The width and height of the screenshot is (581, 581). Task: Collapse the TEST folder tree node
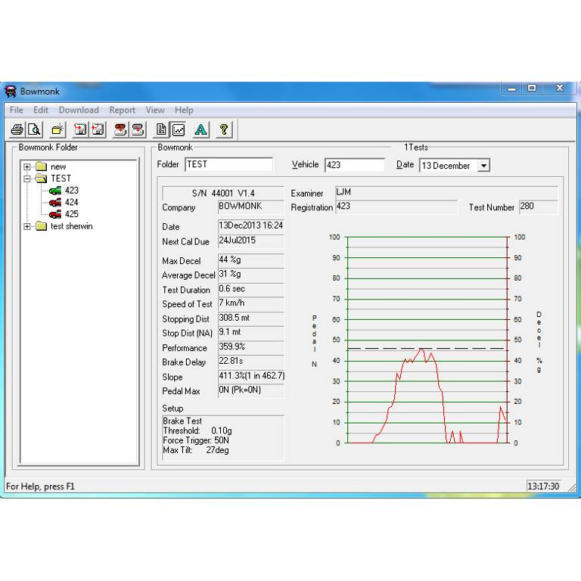coord(27,179)
